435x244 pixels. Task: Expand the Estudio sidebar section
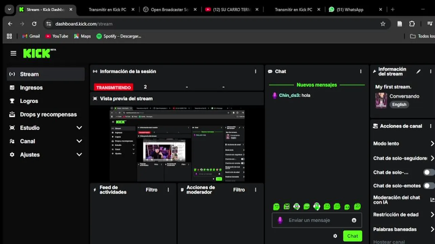tap(79, 128)
